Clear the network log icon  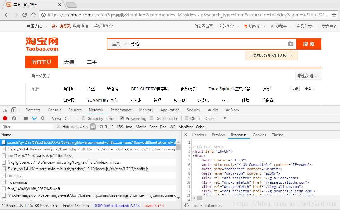[x=14, y=118]
